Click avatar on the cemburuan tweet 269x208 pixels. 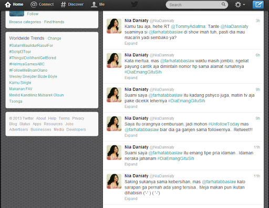pos(114,124)
